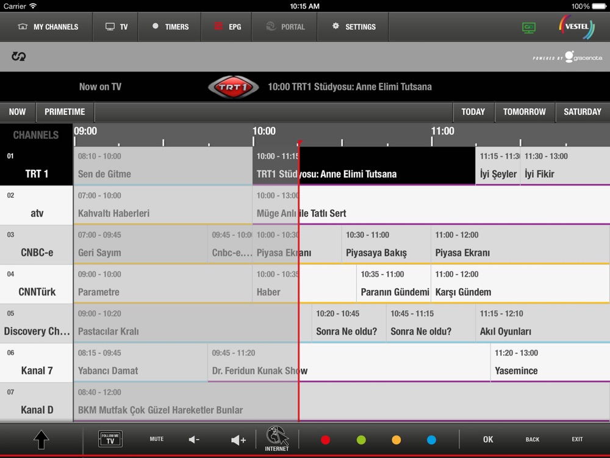The width and height of the screenshot is (610, 458).
Task: Select Today's schedule
Action: click(473, 112)
